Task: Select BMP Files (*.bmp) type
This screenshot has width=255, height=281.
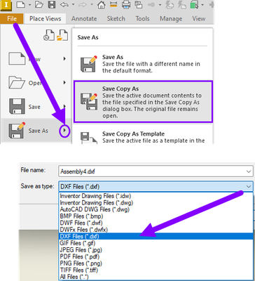Action: click(x=156, y=216)
